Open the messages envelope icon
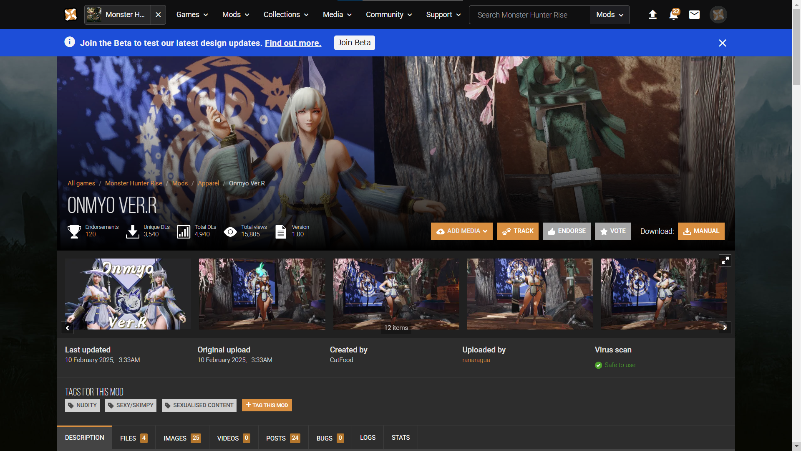The width and height of the screenshot is (801, 451). point(694,15)
